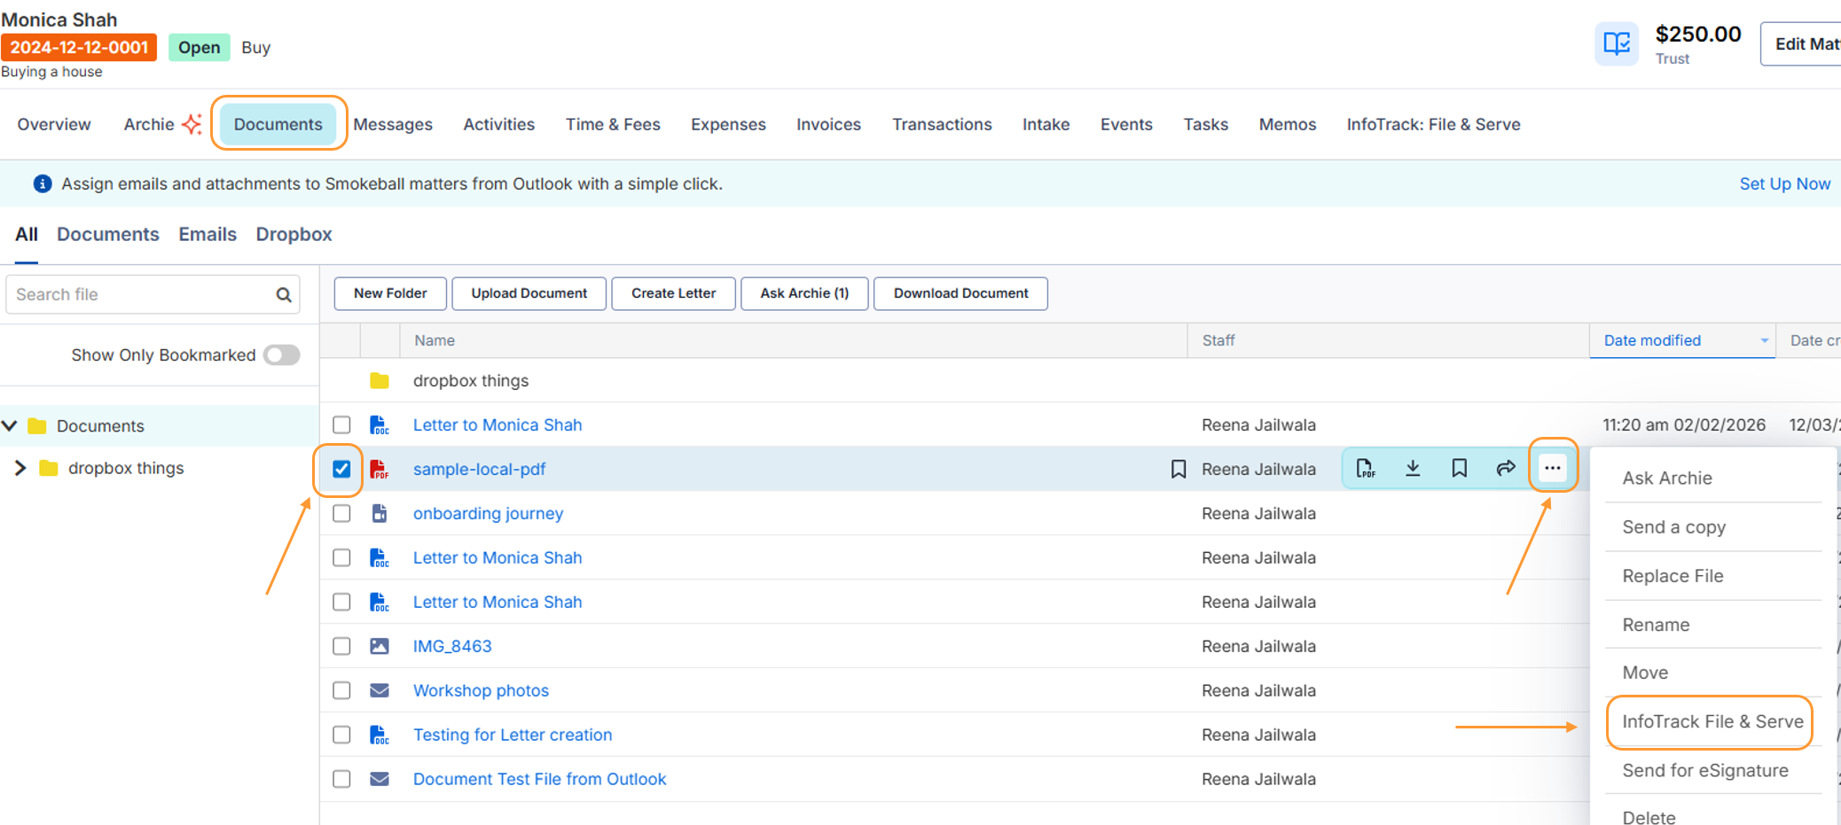The image size is (1841, 825).
Task: Select Send for eSignature menu option
Action: tap(1704, 770)
